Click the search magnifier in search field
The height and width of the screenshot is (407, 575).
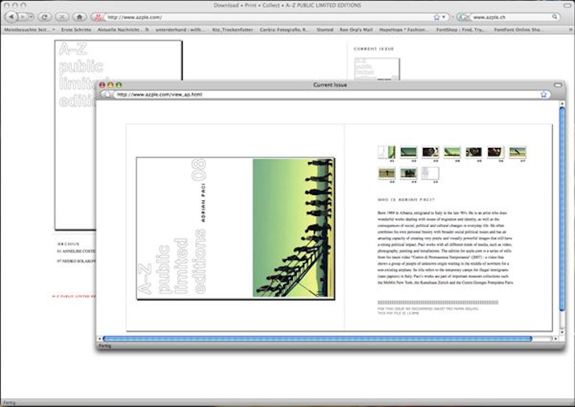point(554,17)
